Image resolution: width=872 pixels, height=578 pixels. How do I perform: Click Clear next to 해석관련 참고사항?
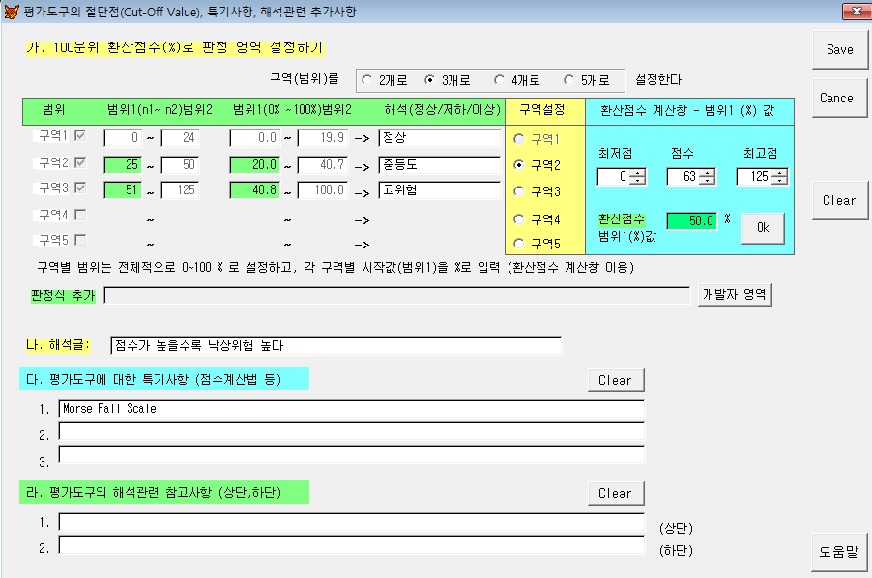click(x=615, y=493)
